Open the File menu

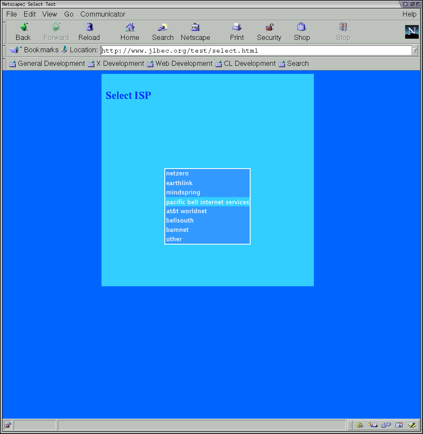coord(11,14)
